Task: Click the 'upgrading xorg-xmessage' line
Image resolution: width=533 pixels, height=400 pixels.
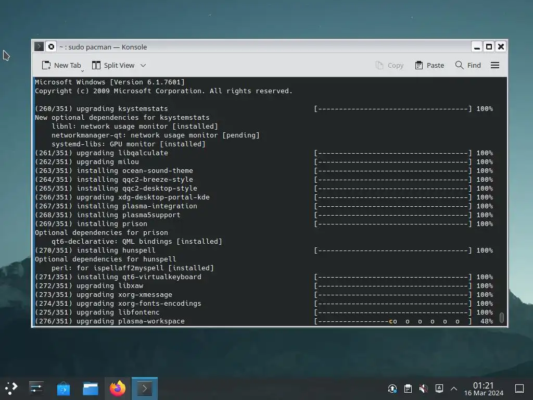Action: pos(104,294)
